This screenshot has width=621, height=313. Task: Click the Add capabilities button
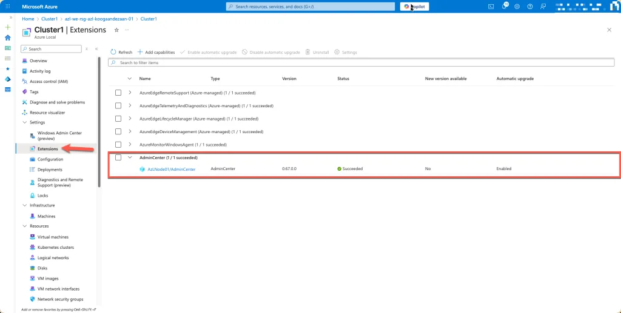coord(156,52)
